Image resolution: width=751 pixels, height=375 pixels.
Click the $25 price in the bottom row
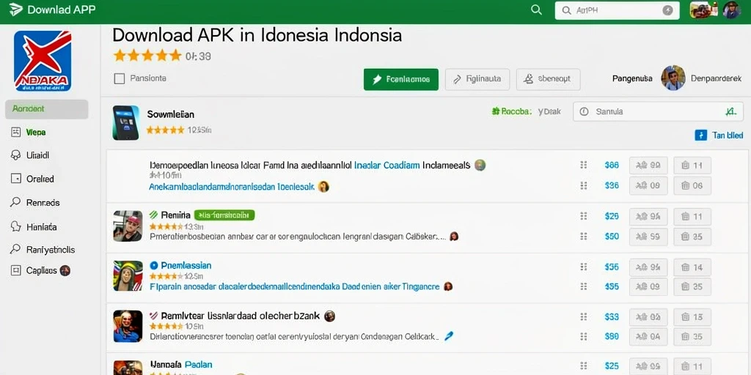[x=612, y=366]
